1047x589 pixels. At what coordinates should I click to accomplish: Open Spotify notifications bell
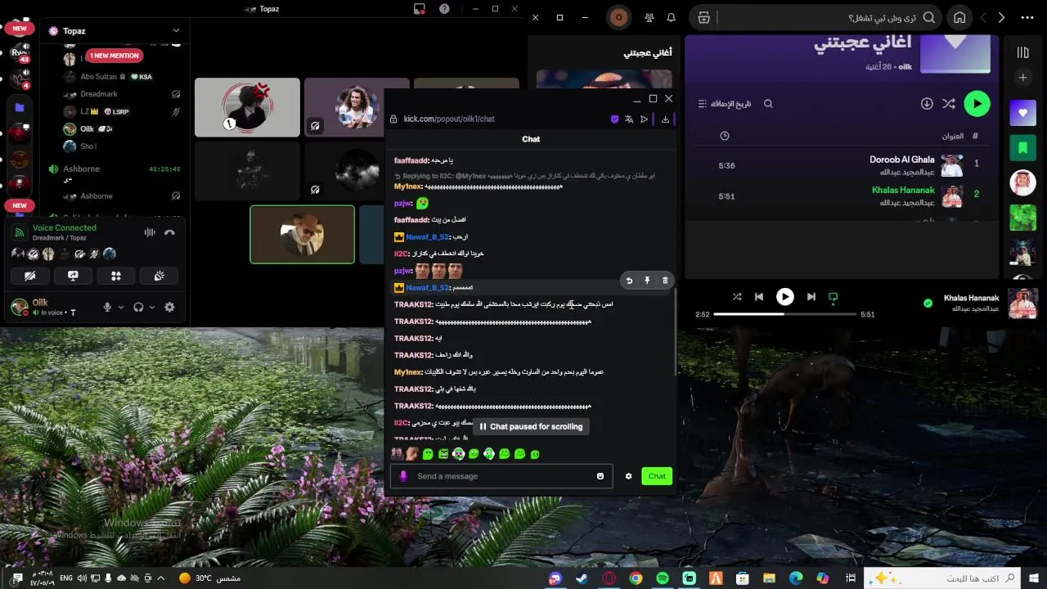pyautogui.click(x=672, y=17)
